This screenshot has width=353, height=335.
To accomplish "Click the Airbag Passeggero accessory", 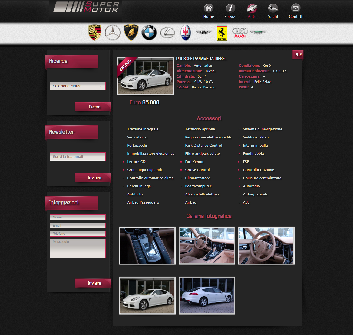I will coord(143,202).
